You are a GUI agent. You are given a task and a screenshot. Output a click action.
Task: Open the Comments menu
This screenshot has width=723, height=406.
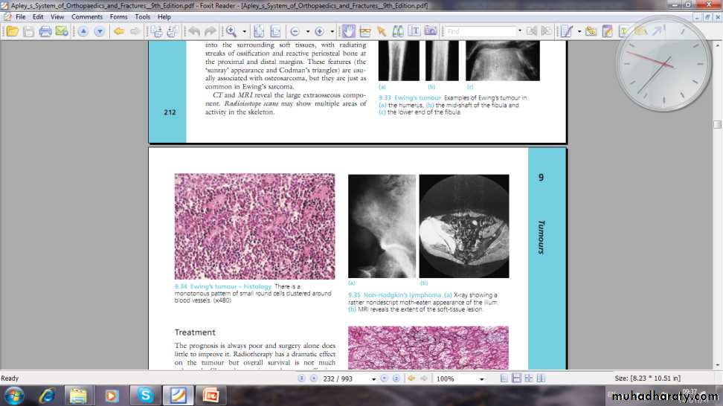87,16
